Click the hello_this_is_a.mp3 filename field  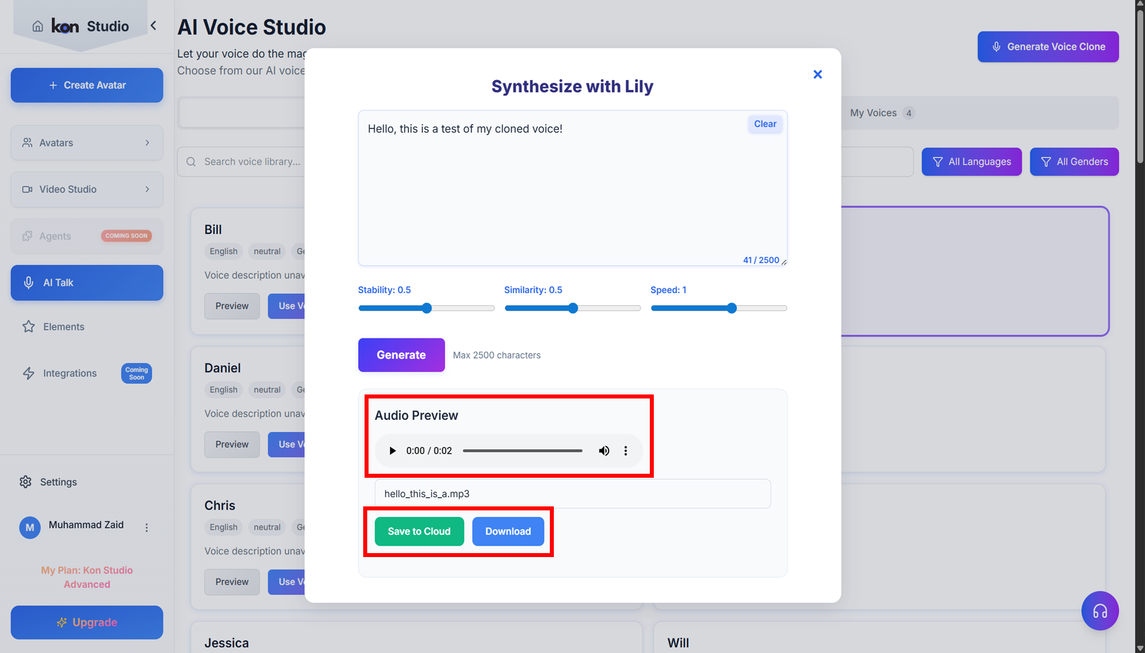point(572,494)
